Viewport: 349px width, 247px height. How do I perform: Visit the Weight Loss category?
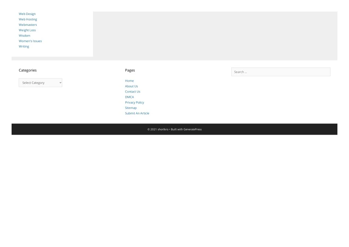(x=27, y=30)
